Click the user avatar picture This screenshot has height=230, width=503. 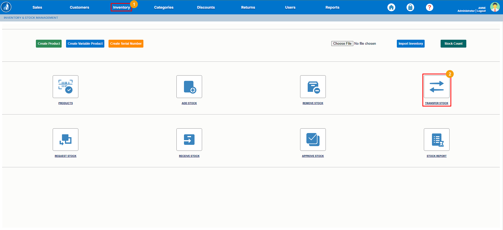[495, 7]
